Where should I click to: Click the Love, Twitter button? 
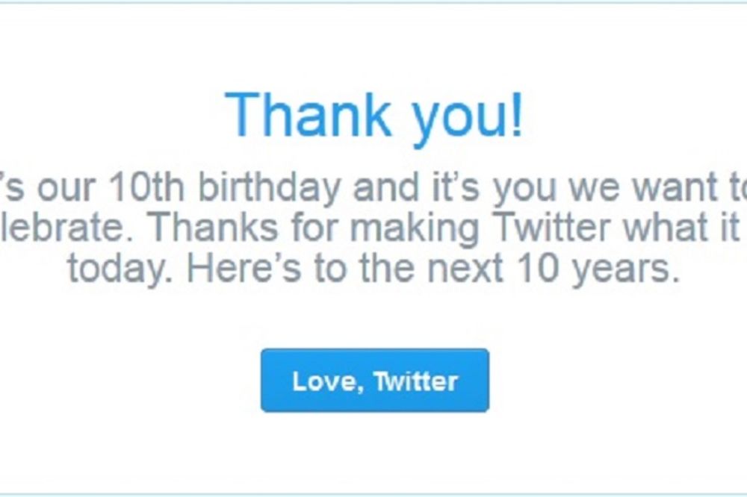[x=374, y=381]
